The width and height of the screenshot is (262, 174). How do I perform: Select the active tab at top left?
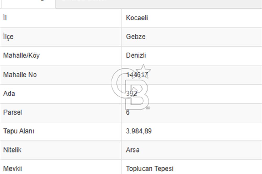[28, 4]
